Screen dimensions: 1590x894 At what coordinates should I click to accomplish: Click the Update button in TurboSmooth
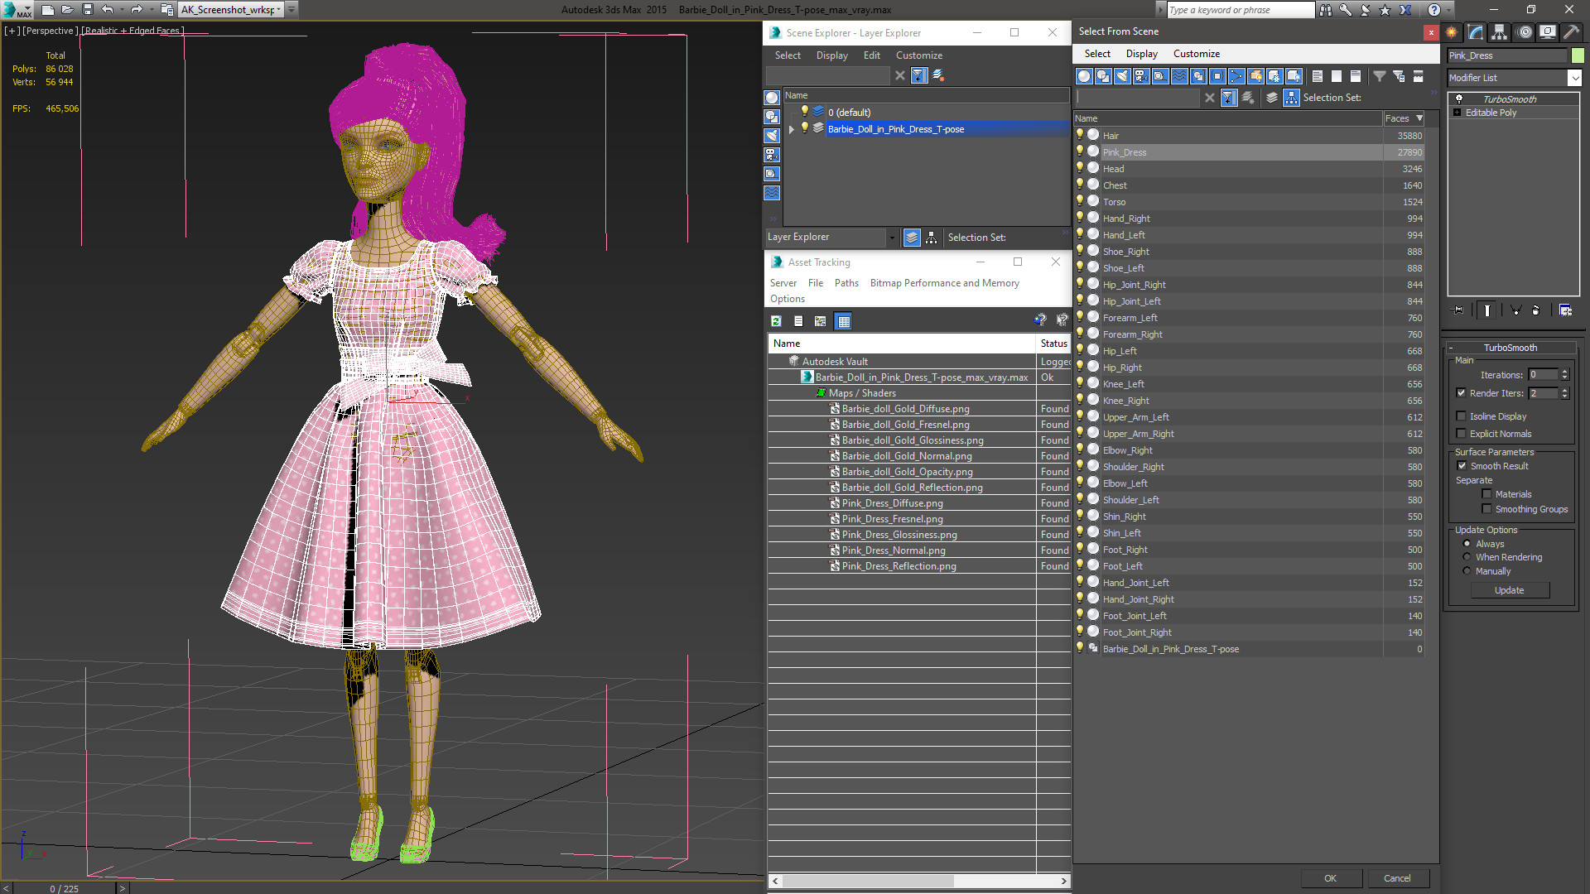point(1509,590)
